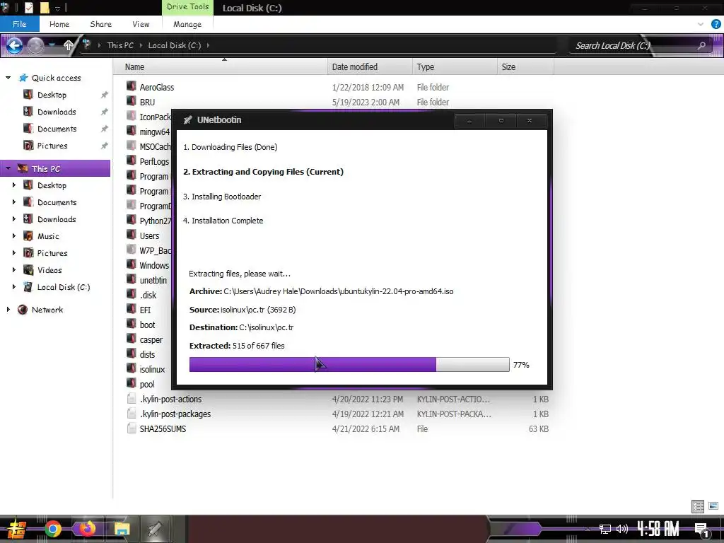Click the BRU folder icon
724x543 pixels.
coord(132,101)
